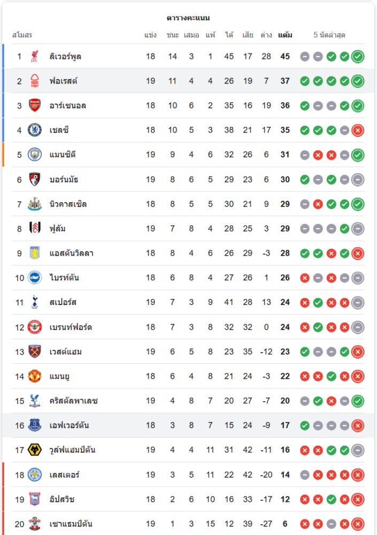Click the Manchester City crest icon
The image size is (377, 535).
click(35, 155)
